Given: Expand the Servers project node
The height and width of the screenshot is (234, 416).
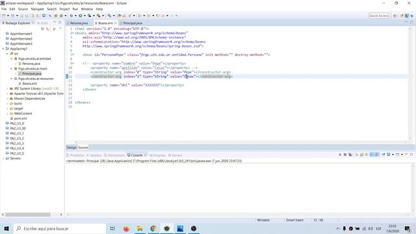Looking at the screenshot, I should coord(3,159).
